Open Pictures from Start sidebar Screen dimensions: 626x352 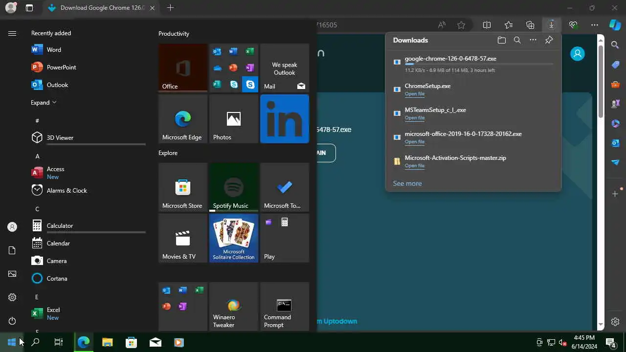[x=12, y=274]
